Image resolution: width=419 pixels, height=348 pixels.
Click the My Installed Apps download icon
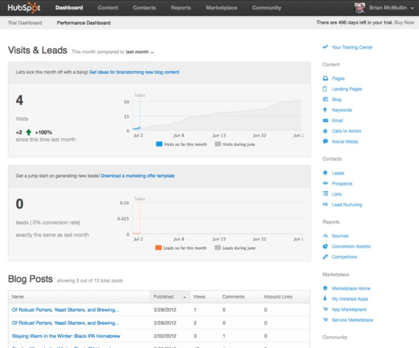coord(325,298)
